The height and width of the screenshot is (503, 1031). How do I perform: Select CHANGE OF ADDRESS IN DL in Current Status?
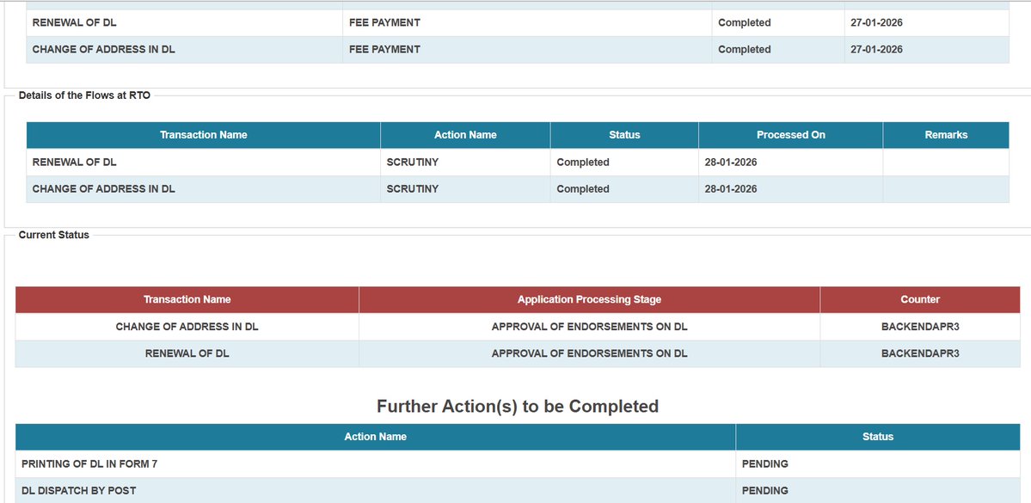[x=187, y=326]
